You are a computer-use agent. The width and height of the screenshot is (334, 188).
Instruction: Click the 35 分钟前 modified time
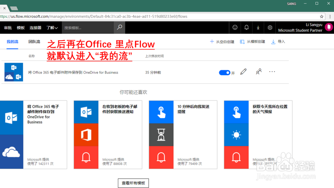[153, 72]
